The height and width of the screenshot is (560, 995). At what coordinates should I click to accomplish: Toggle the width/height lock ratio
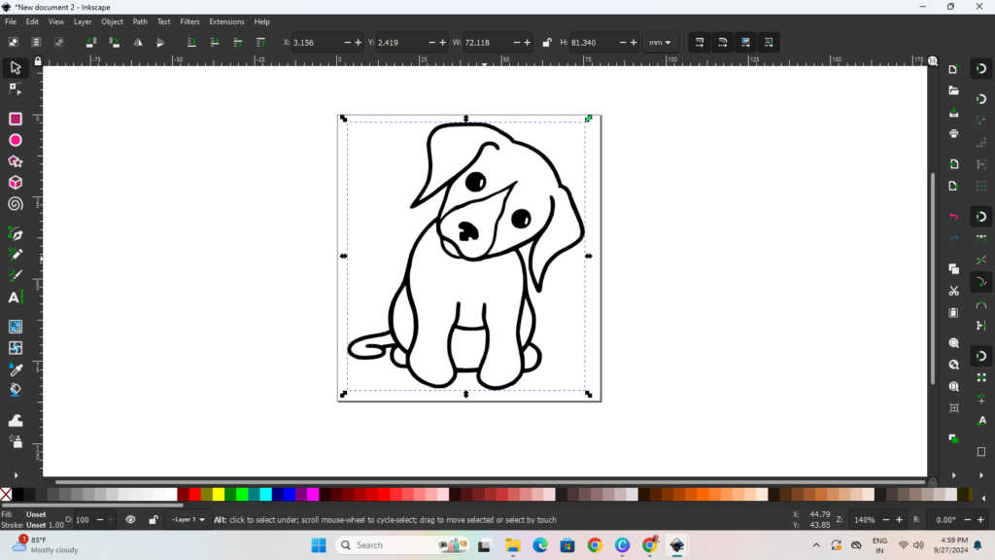[x=547, y=43]
